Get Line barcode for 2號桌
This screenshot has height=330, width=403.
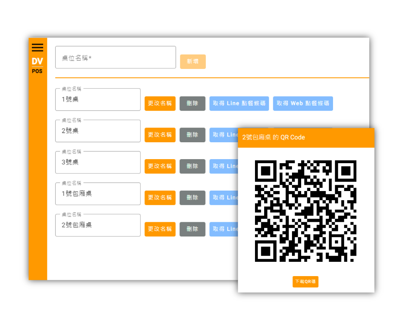click(223, 135)
